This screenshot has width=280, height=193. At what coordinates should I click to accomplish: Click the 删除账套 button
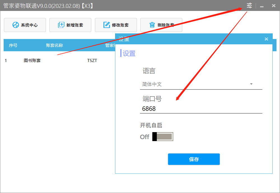(x=161, y=25)
